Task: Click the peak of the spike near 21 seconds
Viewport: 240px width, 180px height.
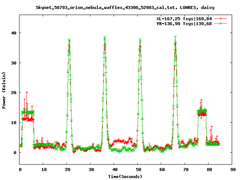Action: tap(69, 40)
